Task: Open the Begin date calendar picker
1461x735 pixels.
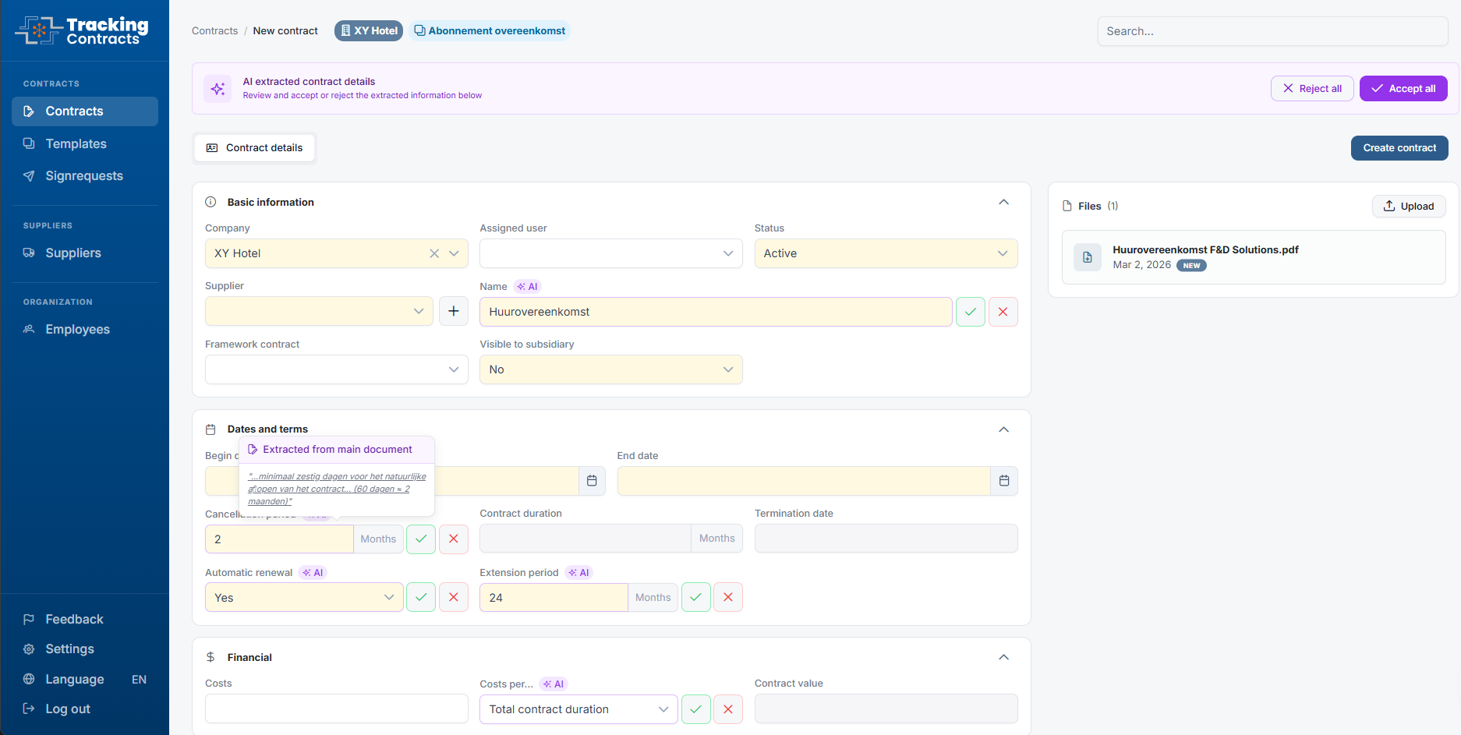Action: click(592, 481)
